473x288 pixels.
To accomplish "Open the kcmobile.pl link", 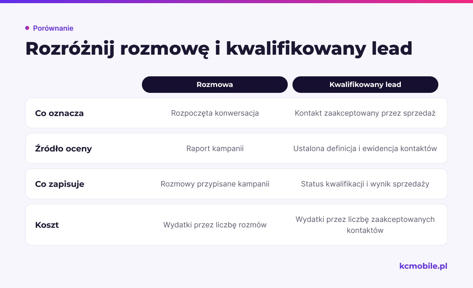I will [423, 266].
